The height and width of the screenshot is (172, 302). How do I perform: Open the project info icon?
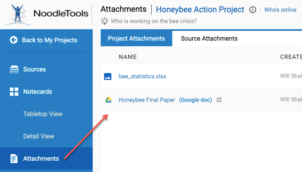click(252, 10)
